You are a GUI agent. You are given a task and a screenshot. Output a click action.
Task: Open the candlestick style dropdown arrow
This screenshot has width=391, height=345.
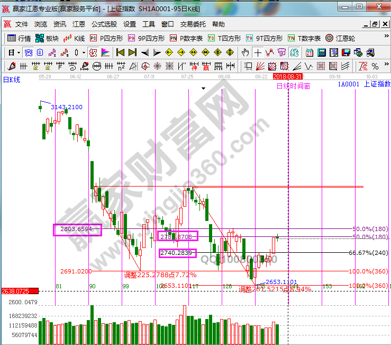click(84, 52)
